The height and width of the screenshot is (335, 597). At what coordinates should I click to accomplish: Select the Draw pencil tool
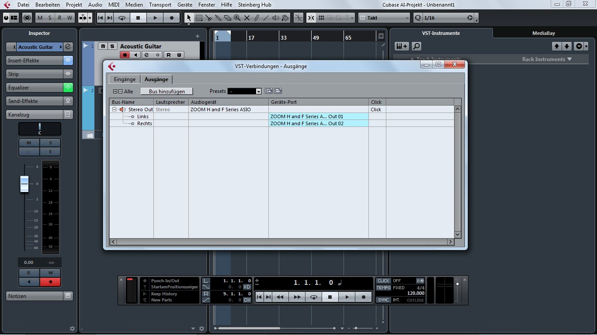[257, 18]
